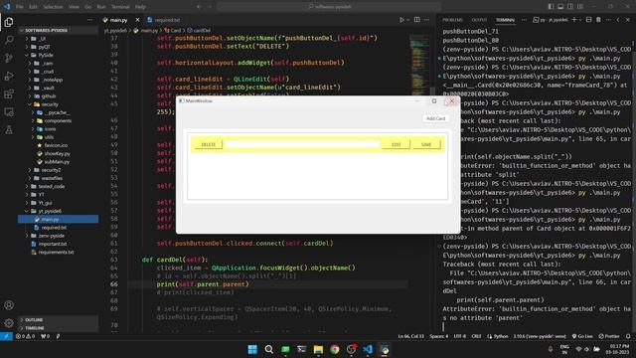The height and width of the screenshot is (358, 636).
Task: Open the errors and warnings status bar item
Action: 25,336
